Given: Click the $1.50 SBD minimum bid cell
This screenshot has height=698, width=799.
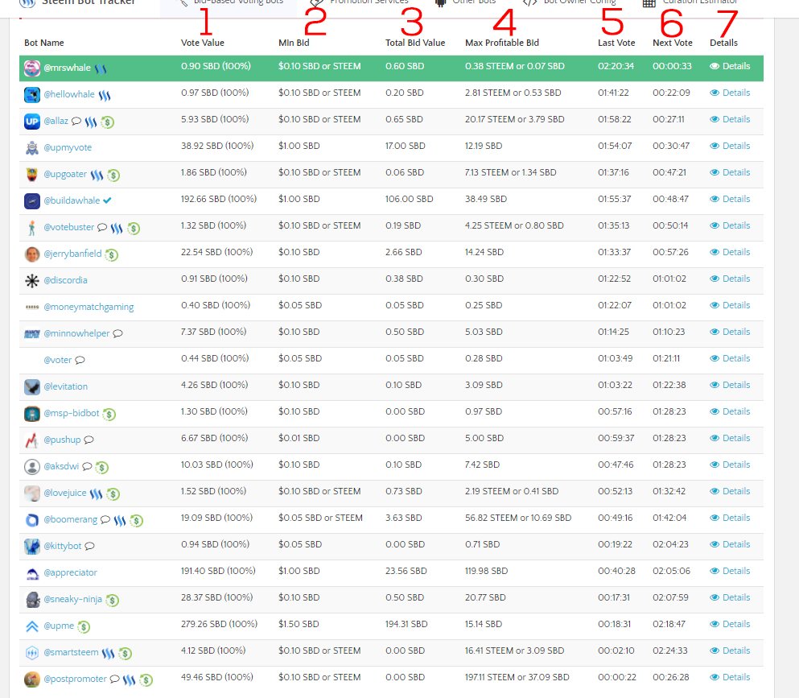Looking at the screenshot, I should coord(299,624).
